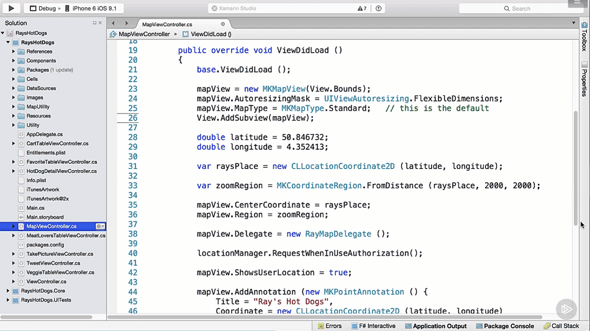
Task: Open the document tab list dropdown arrow
Action: tap(573, 23)
